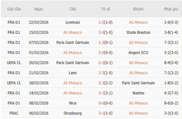Click the Lyonnais home team name
Screen dimensions: 182x119
(73, 22)
